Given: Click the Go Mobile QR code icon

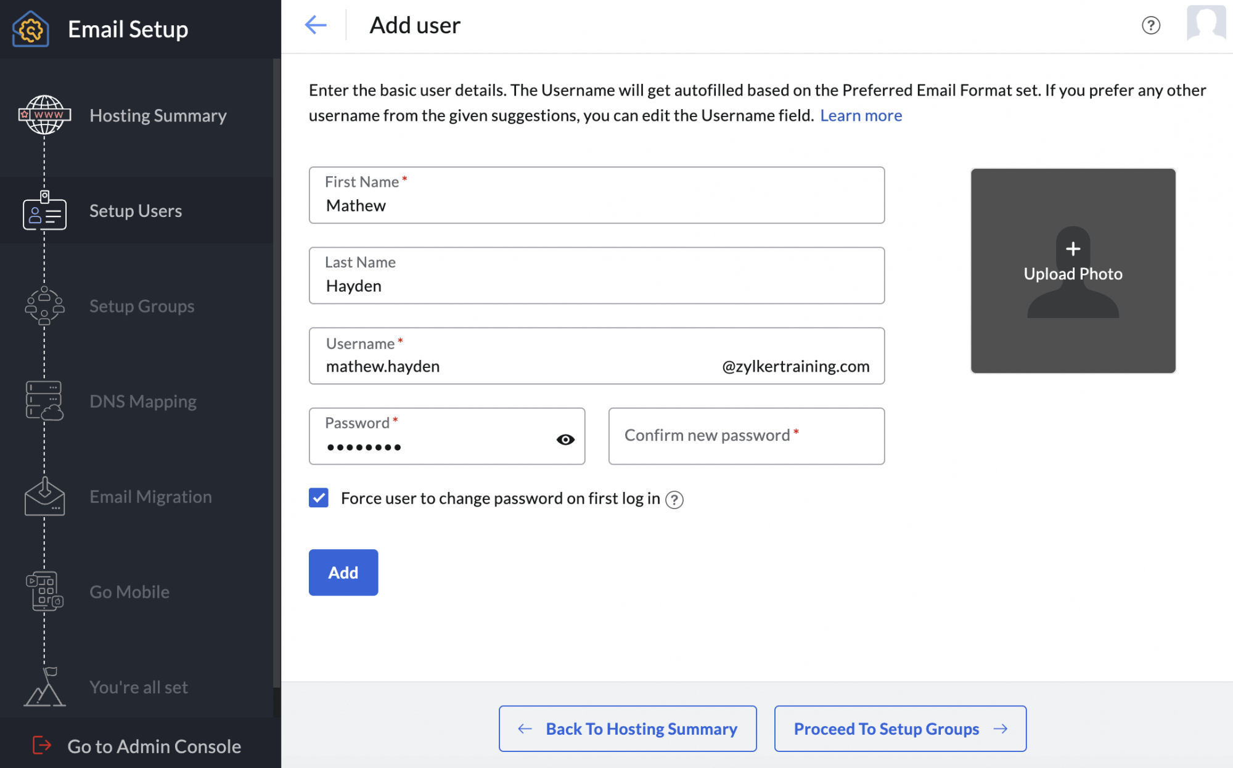Looking at the screenshot, I should (x=44, y=592).
